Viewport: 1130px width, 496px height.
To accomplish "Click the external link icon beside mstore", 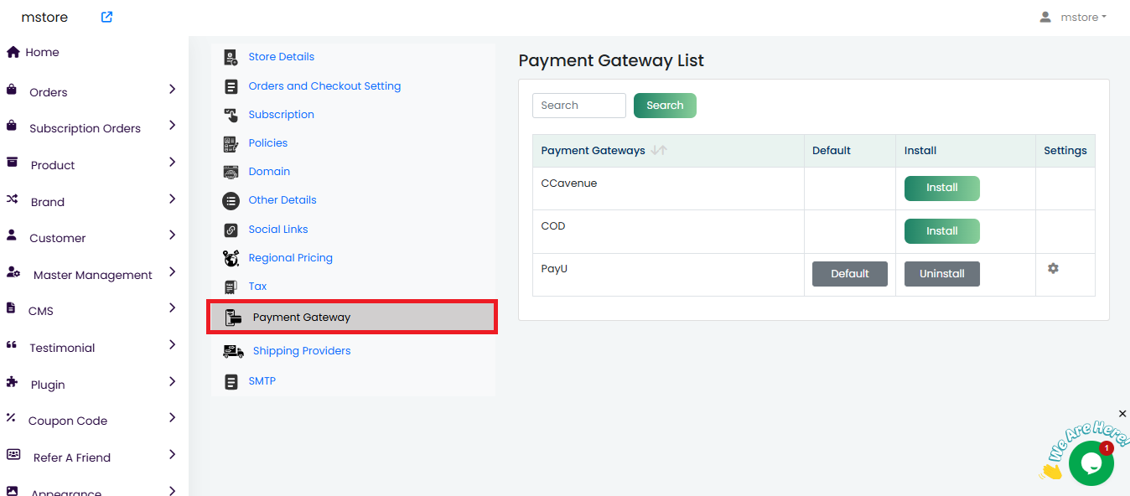I will point(106,17).
